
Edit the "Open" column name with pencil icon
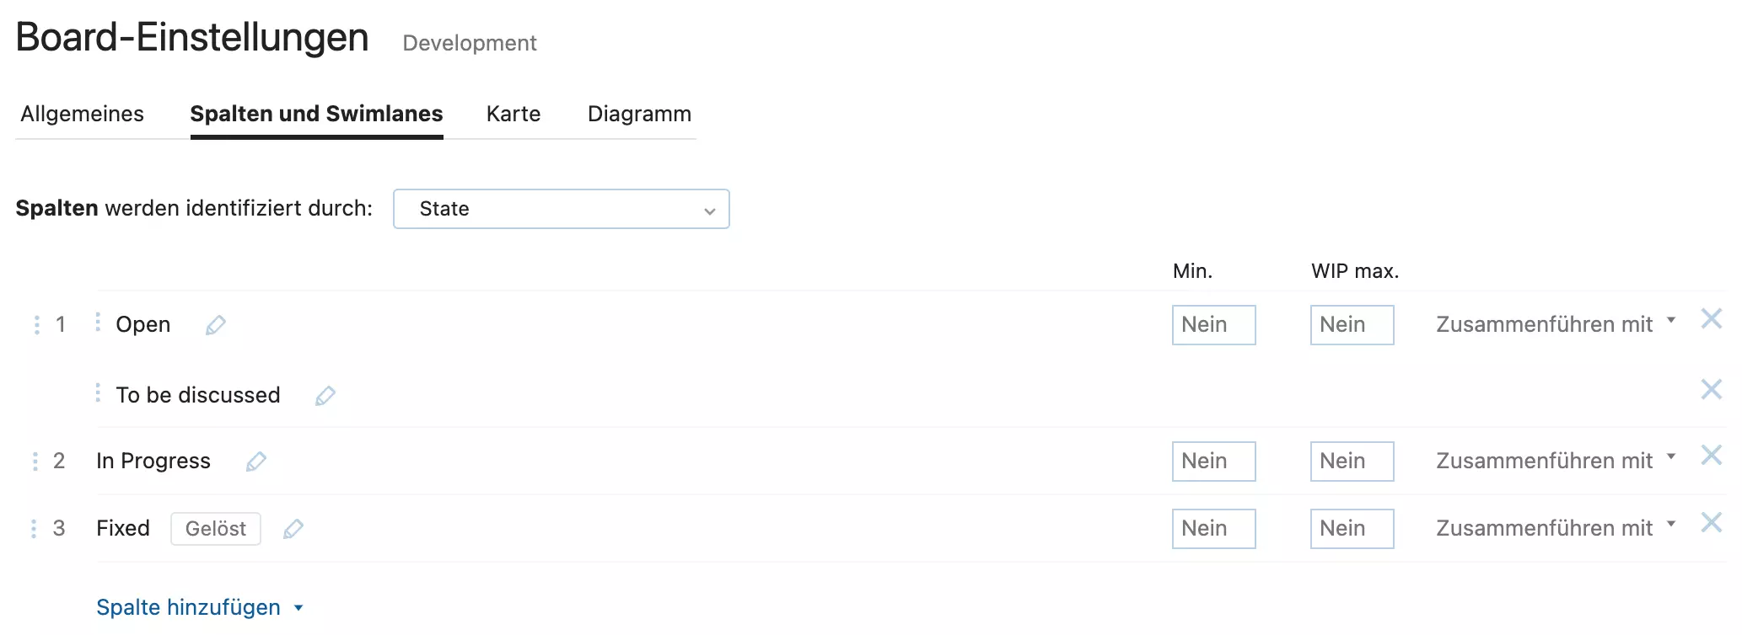(216, 324)
